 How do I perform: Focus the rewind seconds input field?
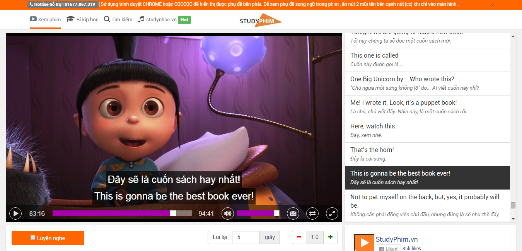tap(246, 237)
